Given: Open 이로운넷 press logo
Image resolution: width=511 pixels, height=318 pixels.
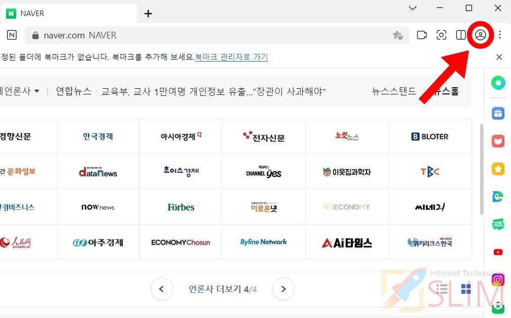Looking at the screenshot, I should pos(264,207).
